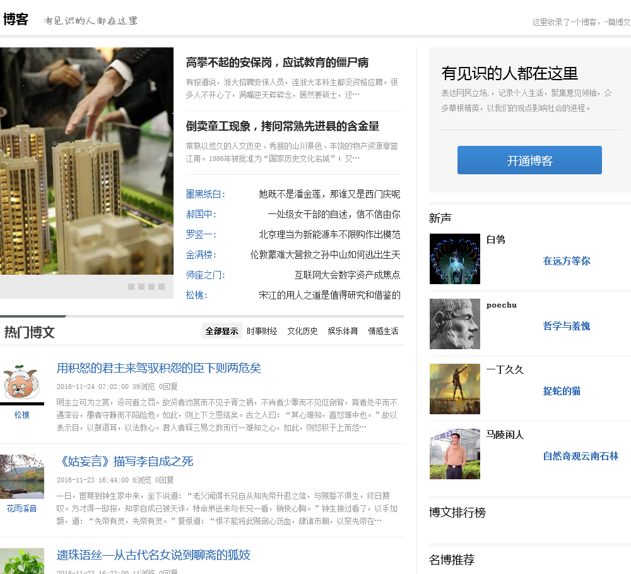The image size is (631, 574).
Task: Click the 博客 site logo
Action: click(16, 19)
